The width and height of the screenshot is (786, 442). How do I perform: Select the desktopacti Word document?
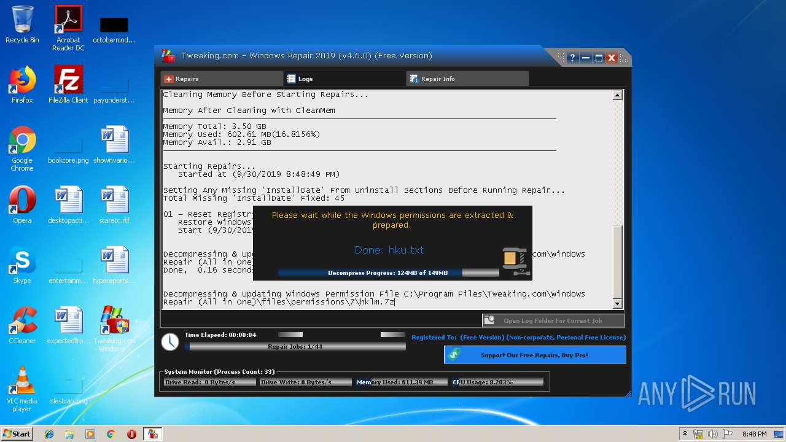click(x=68, y=205)
